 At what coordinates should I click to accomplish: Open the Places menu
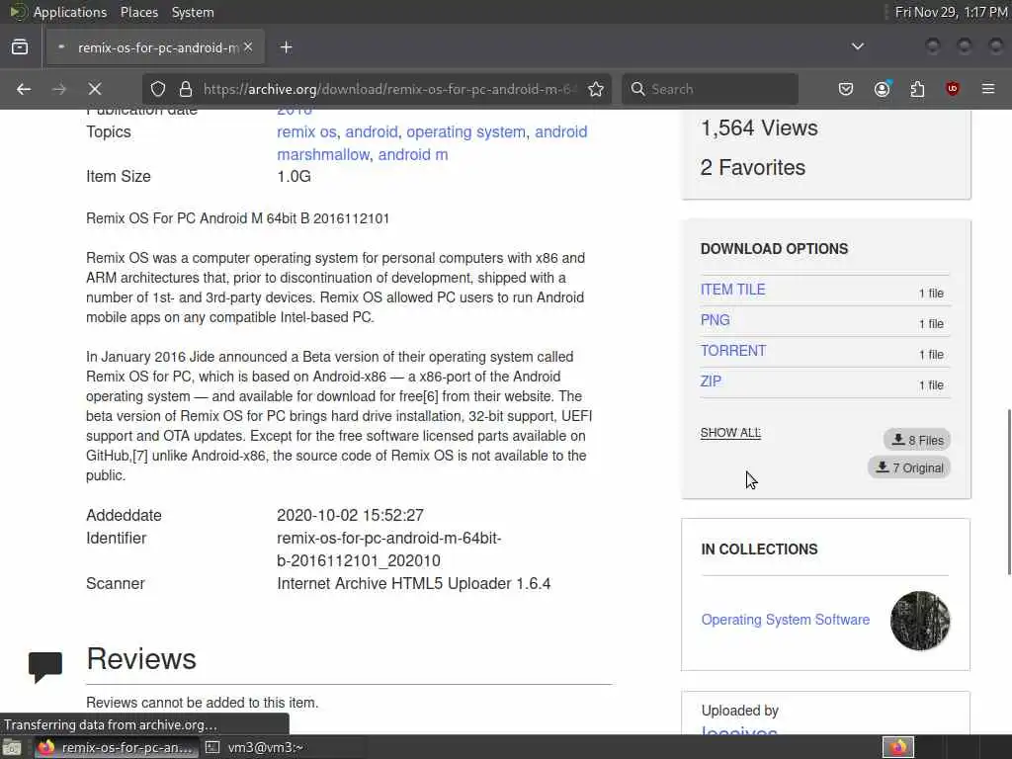139,12
